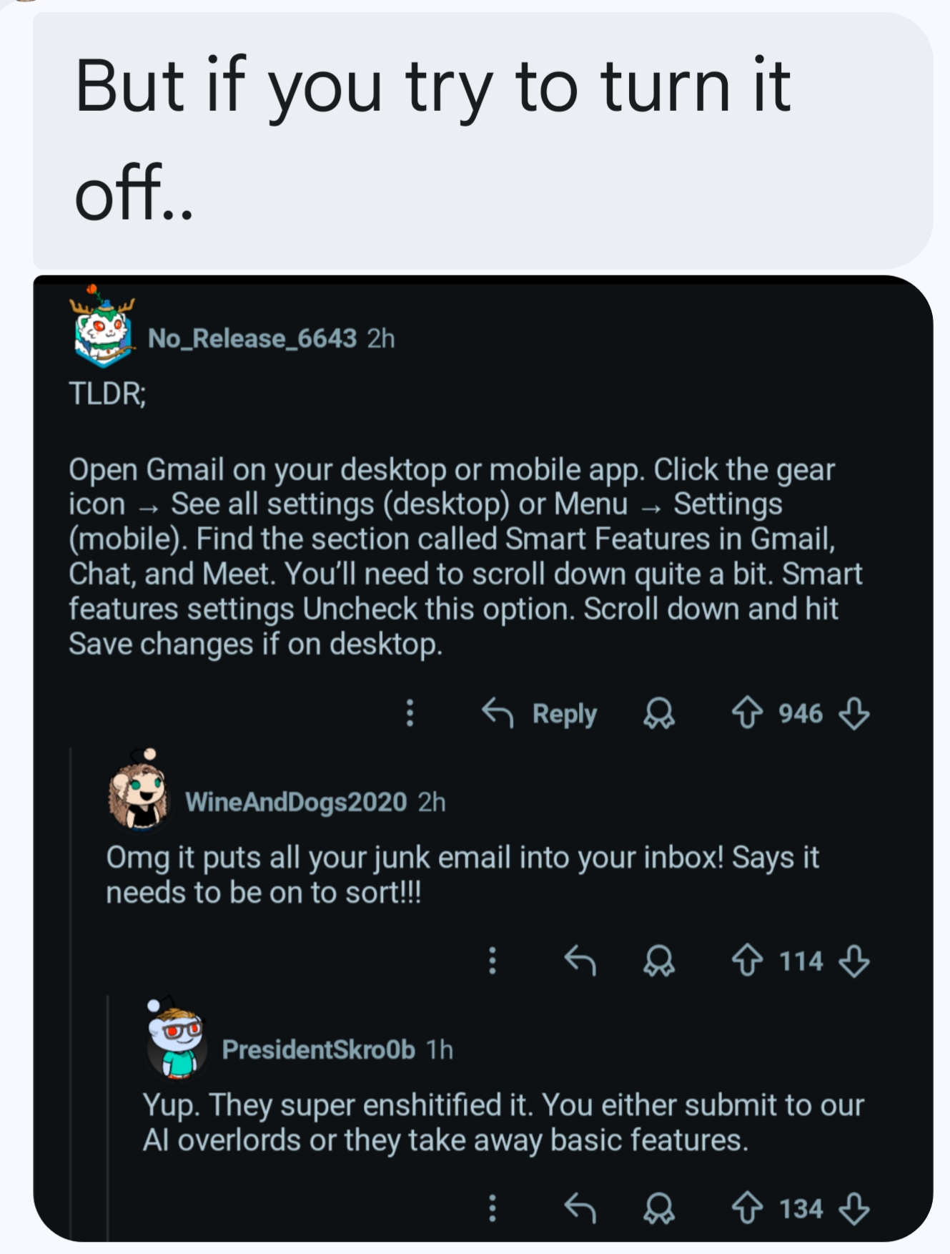Downvote the comment with 946 votes
Viewport: 950px width, 1254px height.
pyautogui.click(x=853, y=713)
